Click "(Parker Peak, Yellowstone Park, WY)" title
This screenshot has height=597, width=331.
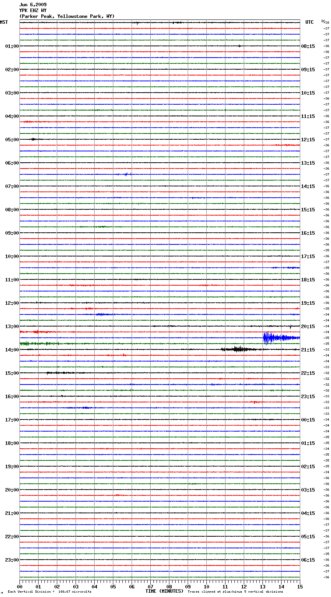(x=67, y=16)
